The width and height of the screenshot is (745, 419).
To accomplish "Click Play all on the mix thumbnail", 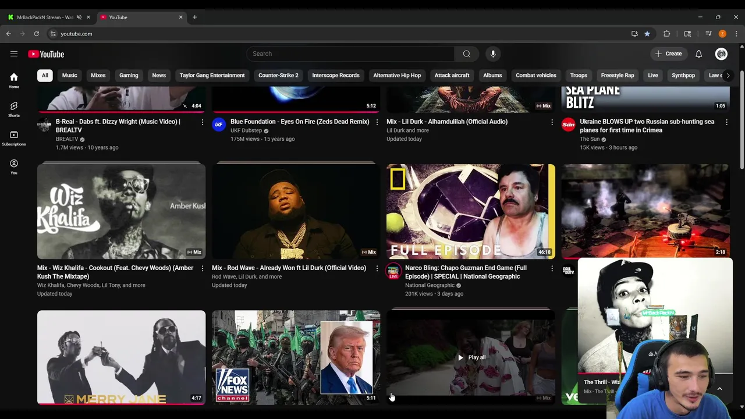I will (x=471, y=357).
